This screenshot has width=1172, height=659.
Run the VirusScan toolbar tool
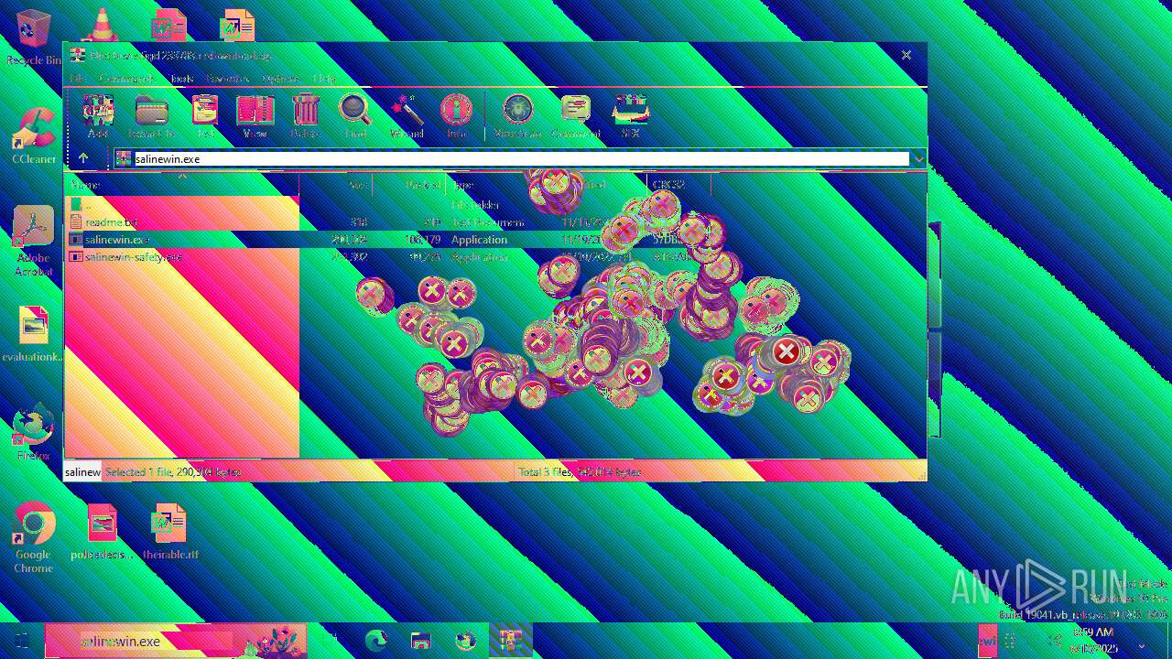click(517, 116)
